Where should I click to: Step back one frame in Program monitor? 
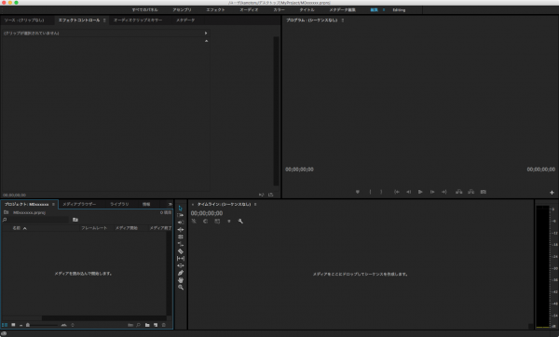click(x=409, y=192)
